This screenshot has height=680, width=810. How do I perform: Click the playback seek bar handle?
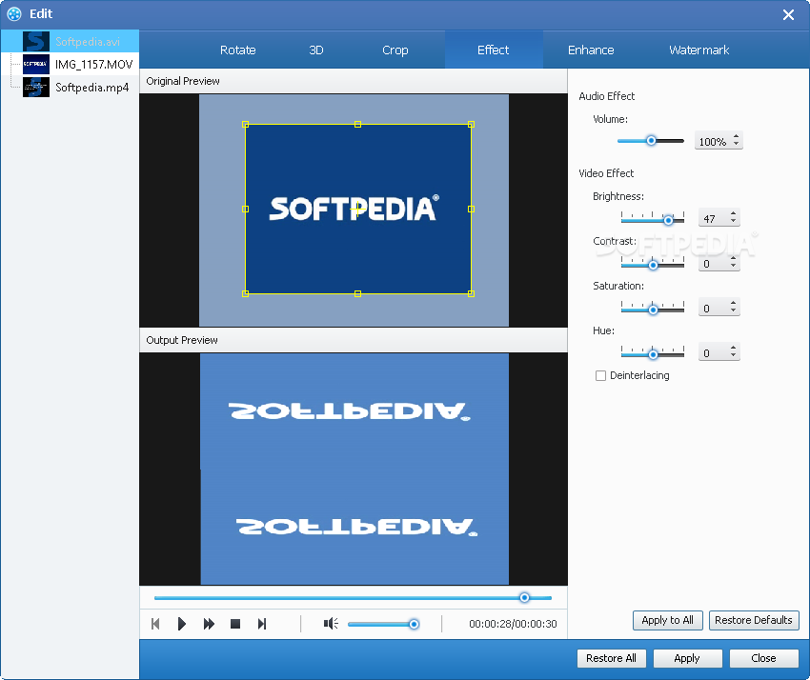[x=524, y=597]
